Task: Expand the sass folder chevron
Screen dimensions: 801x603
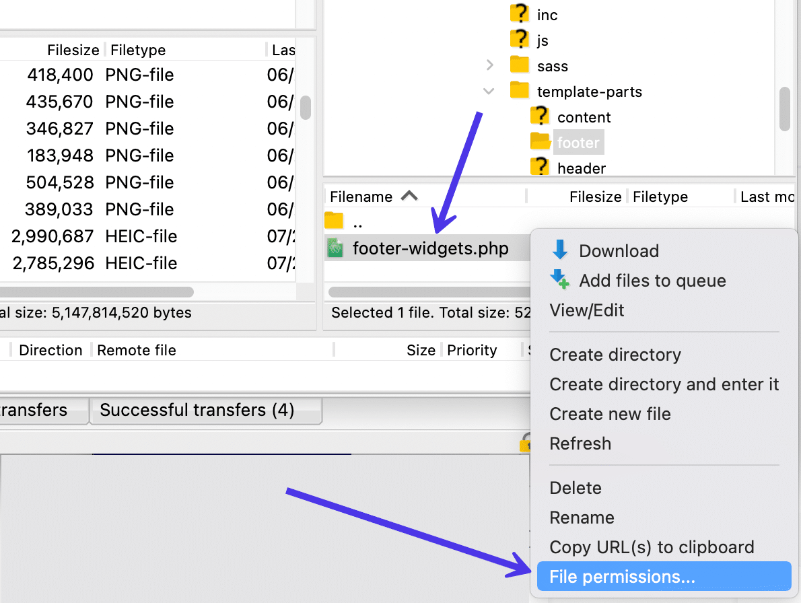Action: click(x=489, y=65)
